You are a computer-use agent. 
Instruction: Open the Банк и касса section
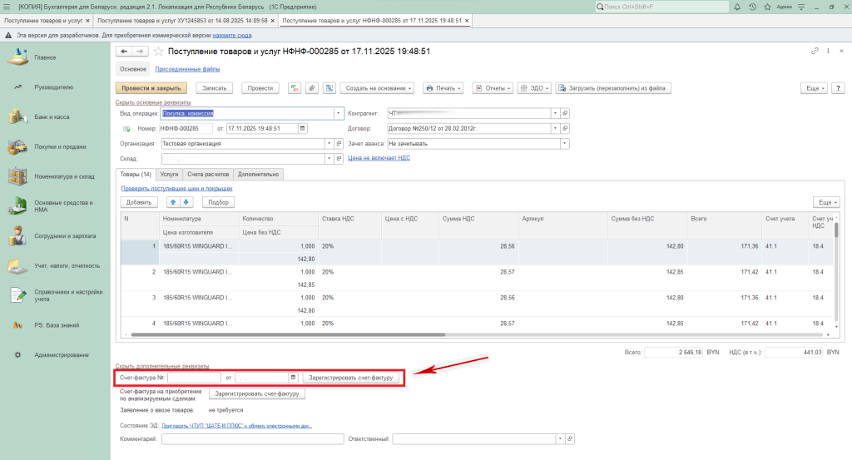[52, 117]
